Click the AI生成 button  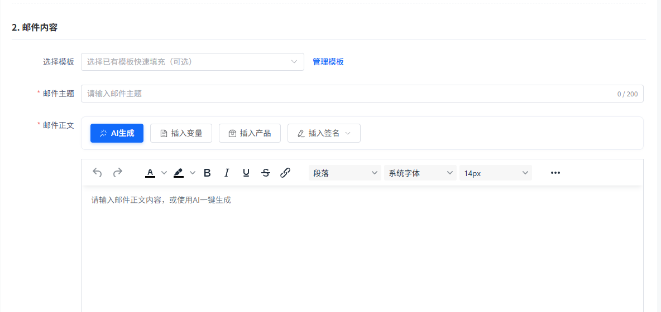[117, 133]
